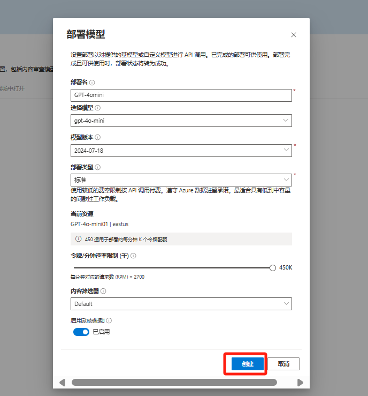Click the info icon beside 内容筛选器

tap(103, 291)
